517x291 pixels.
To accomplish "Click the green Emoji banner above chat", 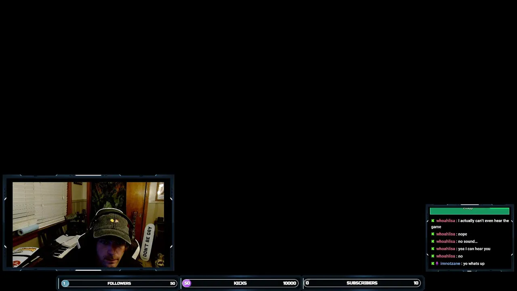I will 469,211.
